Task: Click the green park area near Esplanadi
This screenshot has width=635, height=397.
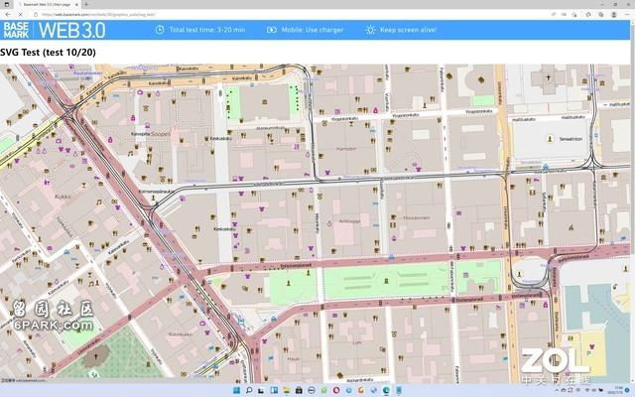Action: click(397, 283)
